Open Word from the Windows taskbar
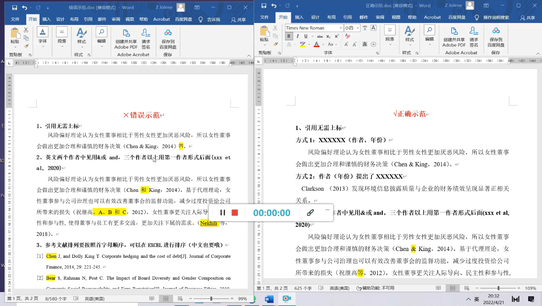This screenshot has width=542, height=306. pos(269,299)
